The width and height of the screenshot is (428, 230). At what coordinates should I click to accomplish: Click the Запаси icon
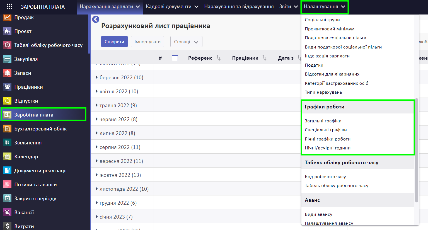(8, 73)
